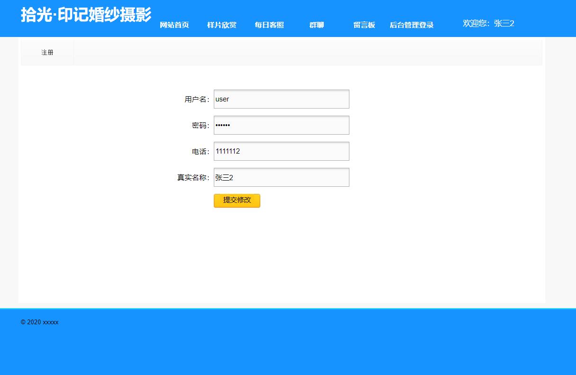Click the 电话 phone number input box
576x375 pixels.
point(281,151)
